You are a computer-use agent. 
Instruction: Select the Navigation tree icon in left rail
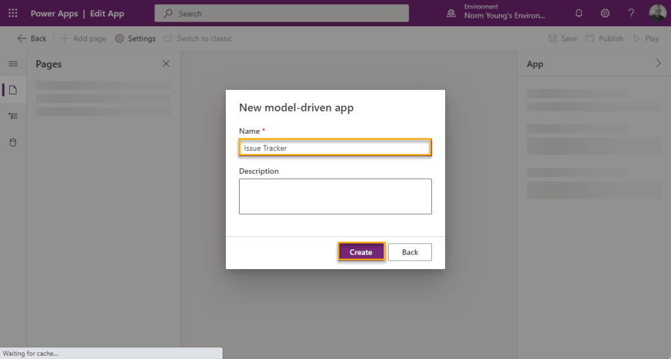tap(13, 116)
